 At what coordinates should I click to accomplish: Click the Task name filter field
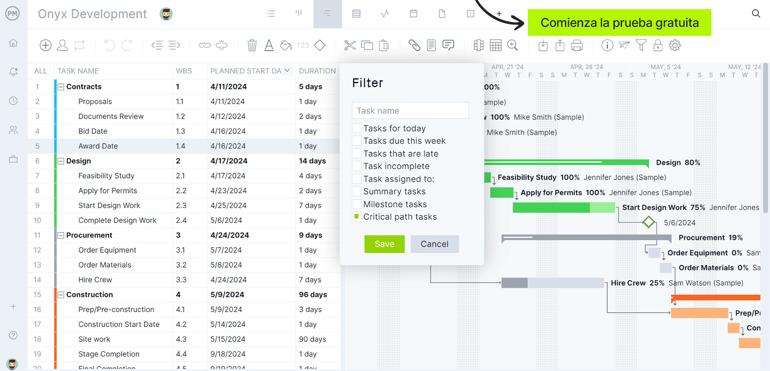[x=410, y=111]
